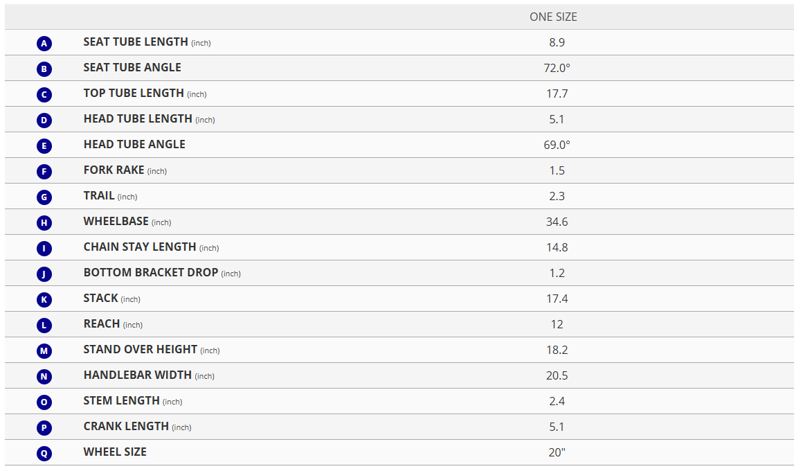
Task: Click the Q circle icon for Wheel Size
Action: (44, 454)
